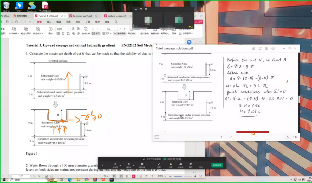Open the Recycle Bin desktop icon
Image resolution: width=312 pixels, height=183 pixels.
point(6,5)
